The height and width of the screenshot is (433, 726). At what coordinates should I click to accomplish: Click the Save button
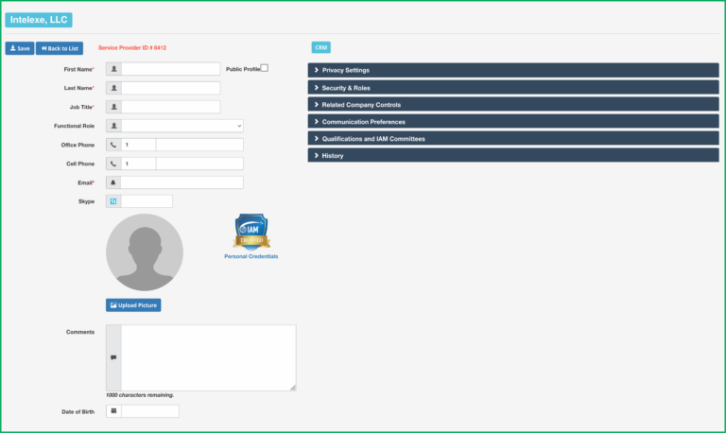tap(20, 48)
